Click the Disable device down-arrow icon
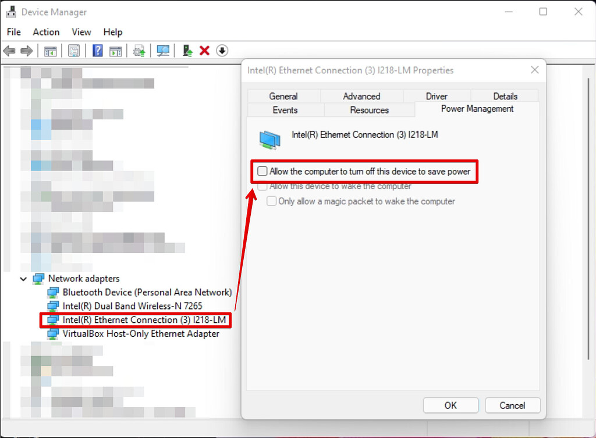Viewport: 596px width, 438px height. 222,51
